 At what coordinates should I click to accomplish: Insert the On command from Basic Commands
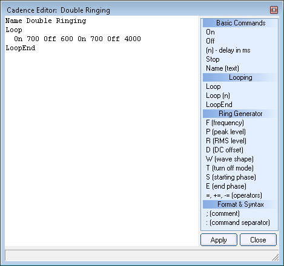pyautogui.click(x=210, y=32)
